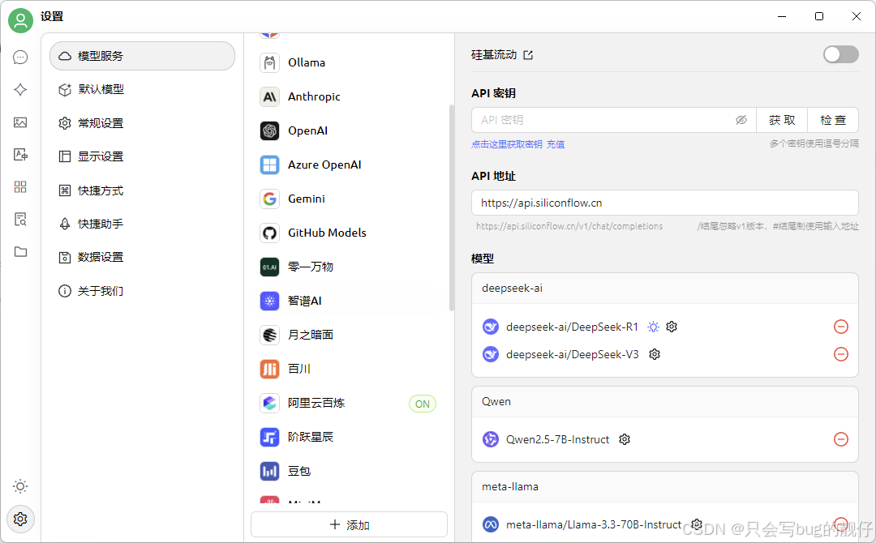This screenshot has width=876, height=543.
Task: Select the 阿里云百炼 provider
Action: [349, 403]
